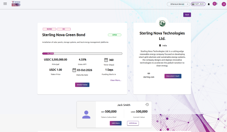This screenshot has width=227, height=132.
Task: Toggle the light/dark theme switch
Action: point(214,4)
